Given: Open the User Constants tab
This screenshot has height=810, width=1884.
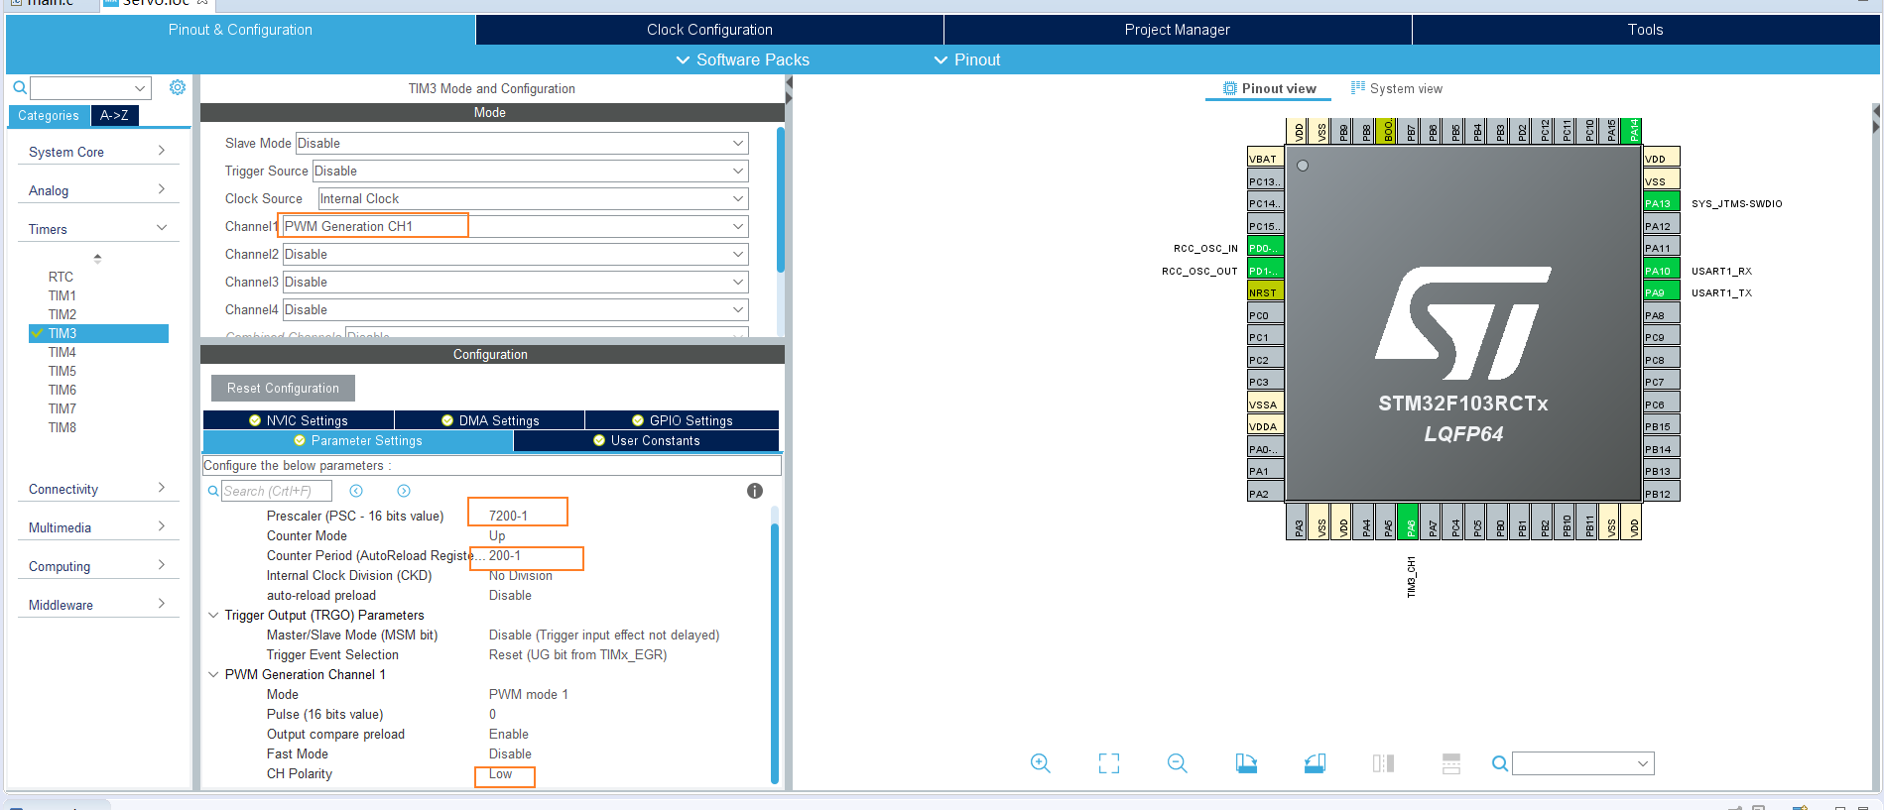Looking at the screenshot, I should pos(646,441).
